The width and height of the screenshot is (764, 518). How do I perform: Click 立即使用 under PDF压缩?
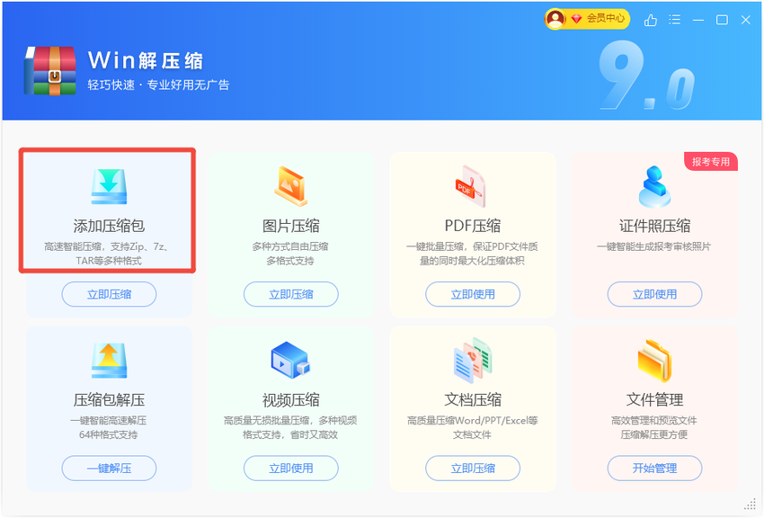point(473,294)
